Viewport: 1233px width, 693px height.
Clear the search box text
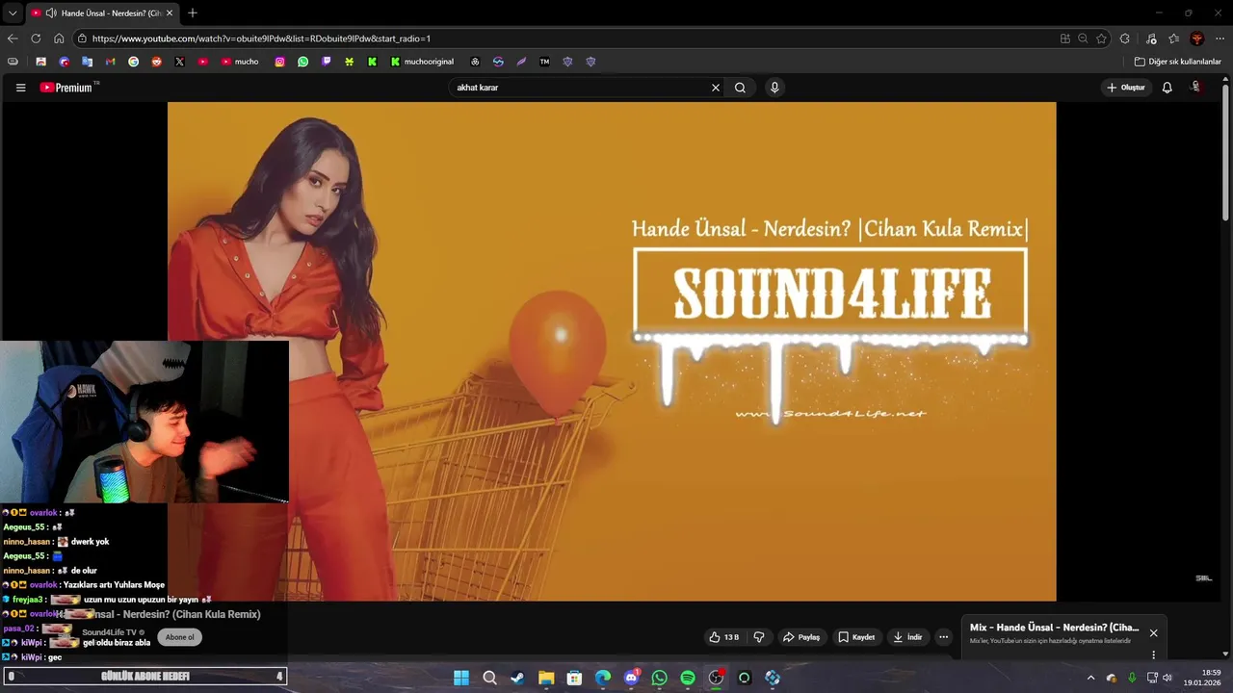coord(716,88)
